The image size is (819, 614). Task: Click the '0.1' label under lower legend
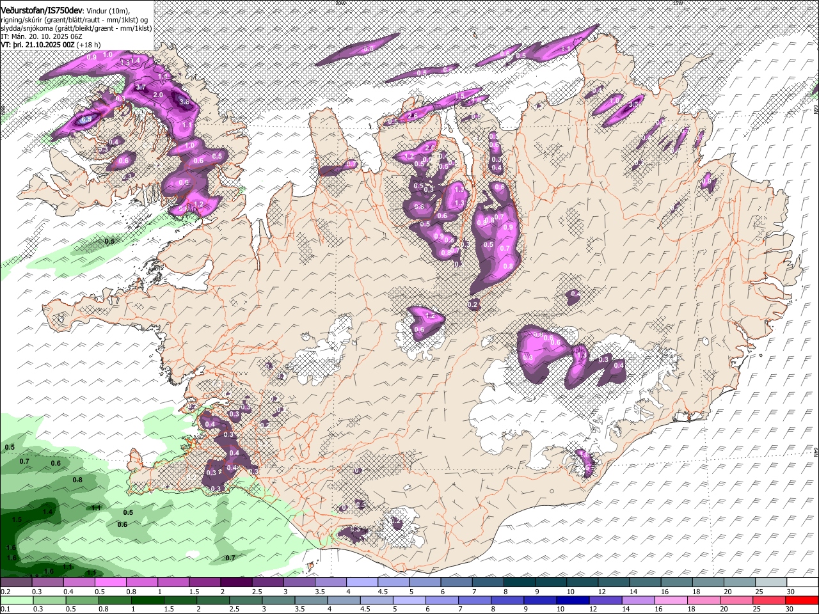(5, 609)
